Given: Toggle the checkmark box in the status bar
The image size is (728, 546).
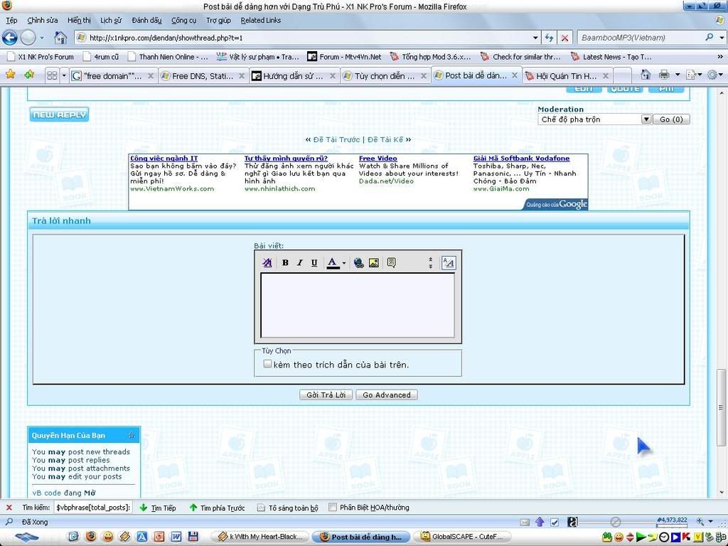Looking at the screenshot, I should [555, 523].
